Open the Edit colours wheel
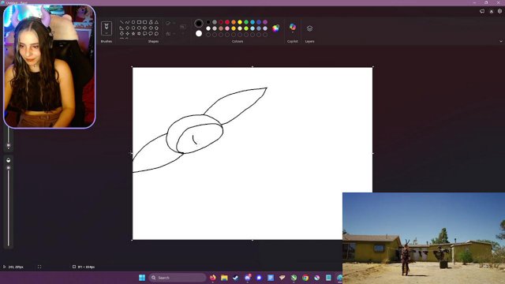Viewport: 505px width, 284px height. 275,28
